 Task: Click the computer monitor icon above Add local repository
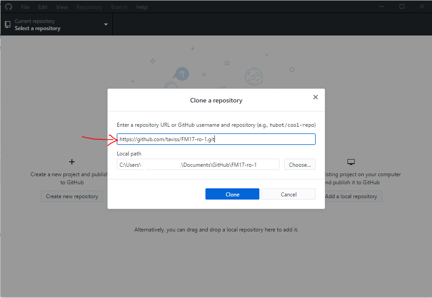click(351, 162)
